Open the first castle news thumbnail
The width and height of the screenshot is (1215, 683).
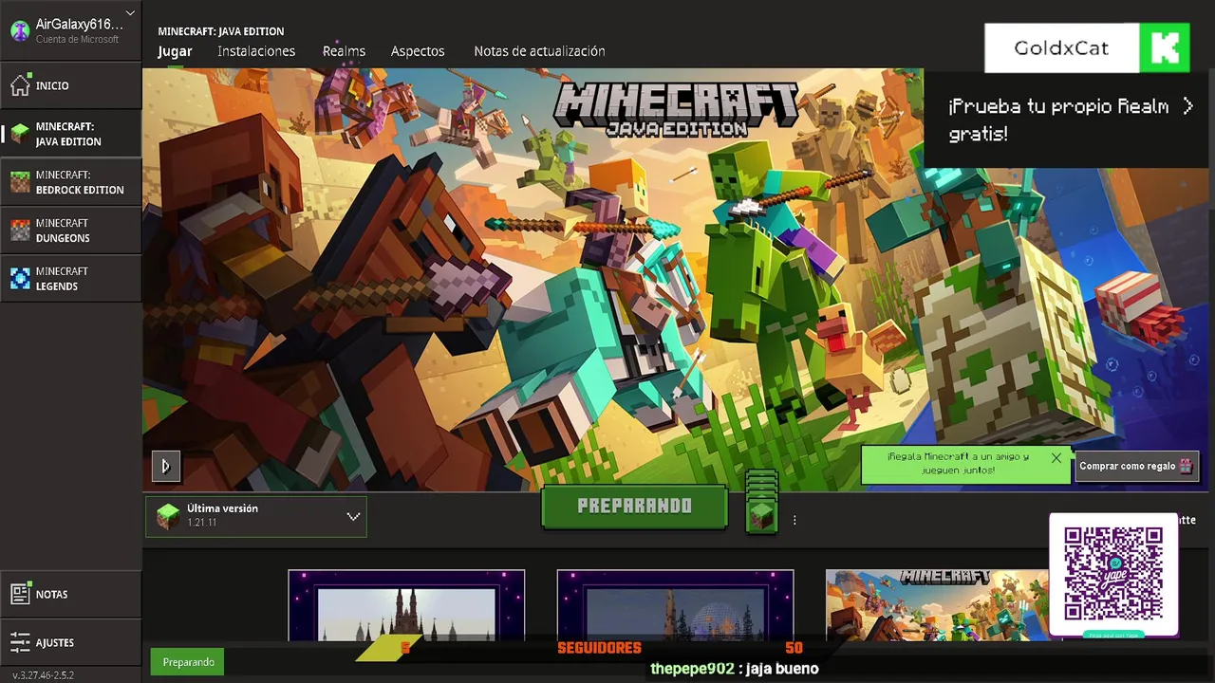click(x=406, y=605)
